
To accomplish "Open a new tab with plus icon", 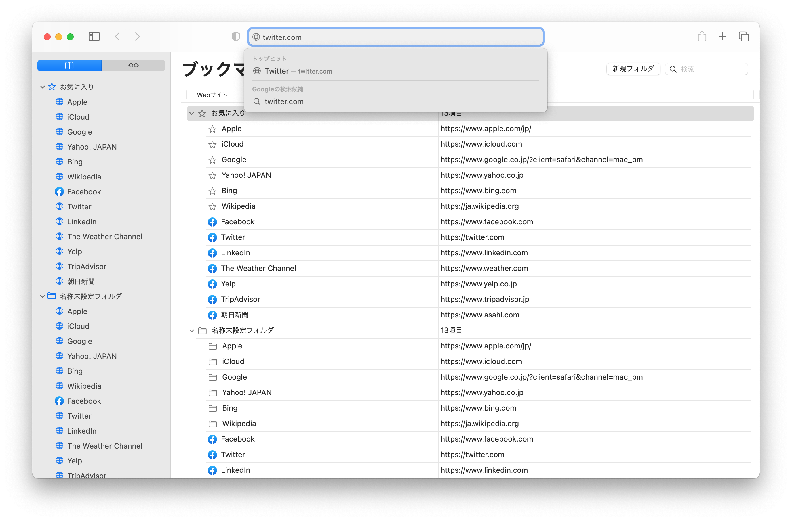I will [722, 37].
